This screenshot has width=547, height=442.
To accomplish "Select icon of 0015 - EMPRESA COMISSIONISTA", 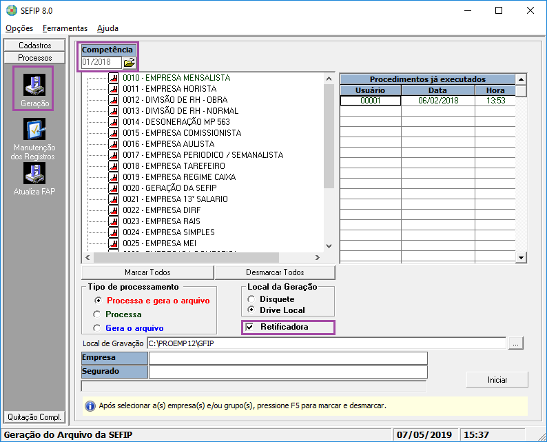I will [x=114, y=132].
